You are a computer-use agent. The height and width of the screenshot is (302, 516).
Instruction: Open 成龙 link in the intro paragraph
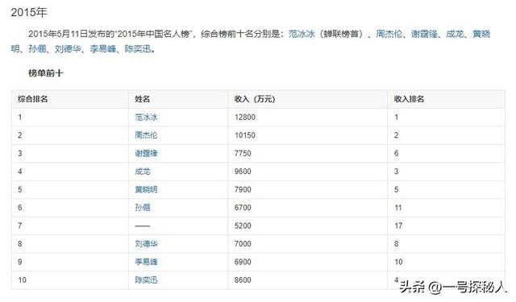pyautogui.click(x=455, y=34)
